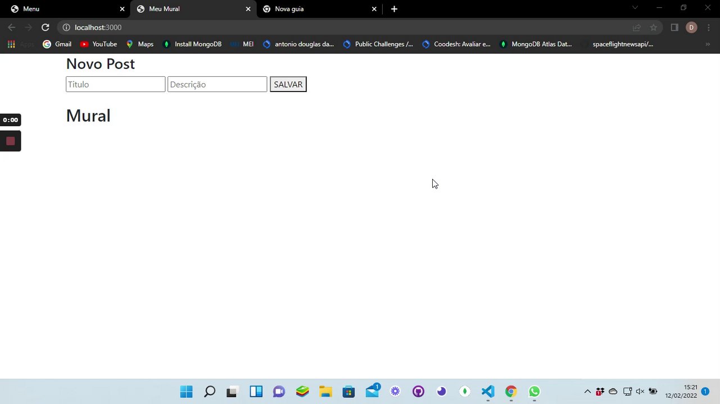Open the Mail app in taskbar
This screenshot has width=720, height=404.
coord(372,392)
